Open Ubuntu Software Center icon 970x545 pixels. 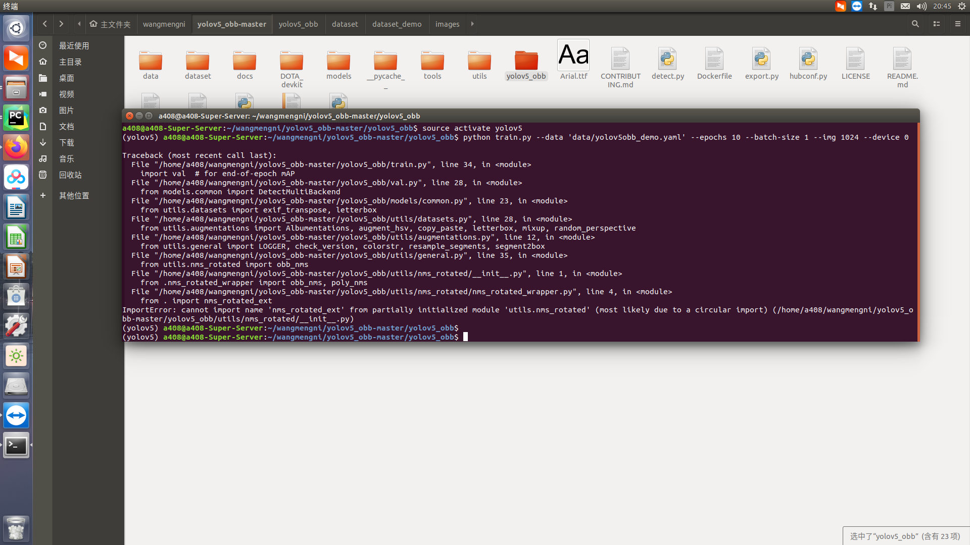click(x=16, y=297)
